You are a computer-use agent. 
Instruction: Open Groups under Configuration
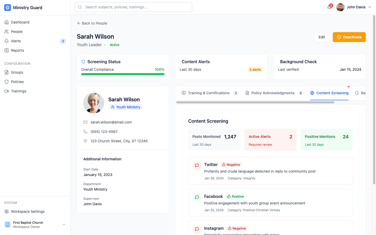[x=6, y=72]
